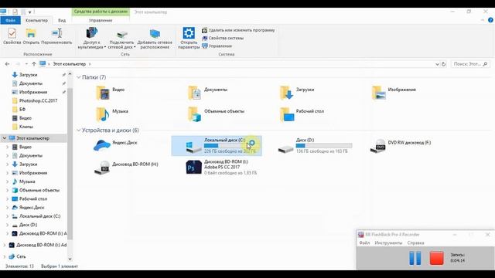Select Yandex.Disk in devices list
This screenshot has width=495, height=278.
pyautogui.click(x=115, y=145)
